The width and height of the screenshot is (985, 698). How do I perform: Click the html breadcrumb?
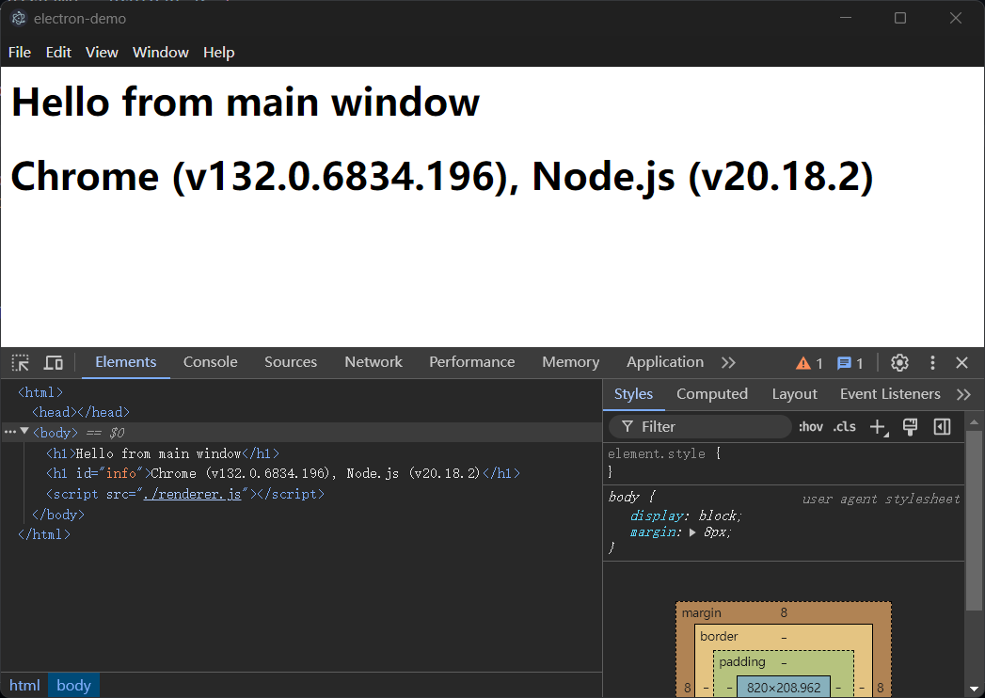click(24, 686)
